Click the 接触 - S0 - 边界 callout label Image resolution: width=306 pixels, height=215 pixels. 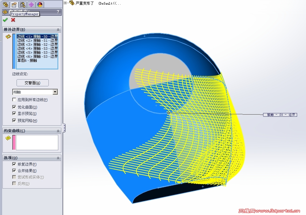tap(280, 115)
